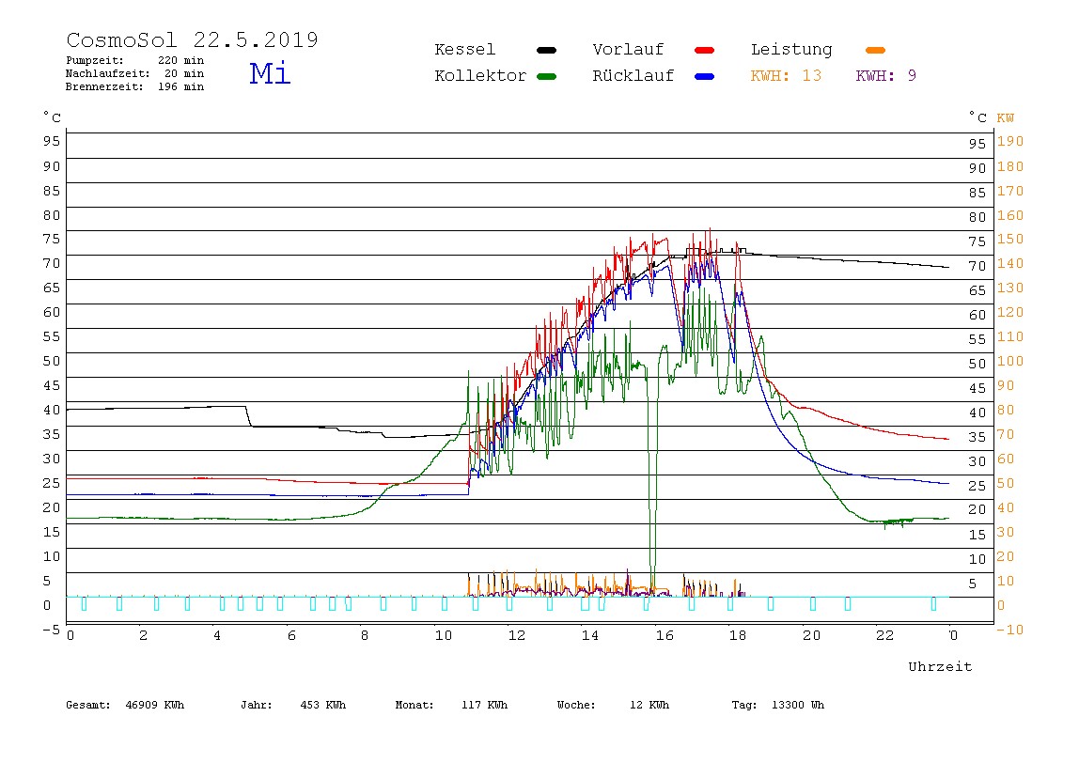Click the orange 190 KW axis label
Viewport: 1079px width, 763px height.
click(1010, 141)
